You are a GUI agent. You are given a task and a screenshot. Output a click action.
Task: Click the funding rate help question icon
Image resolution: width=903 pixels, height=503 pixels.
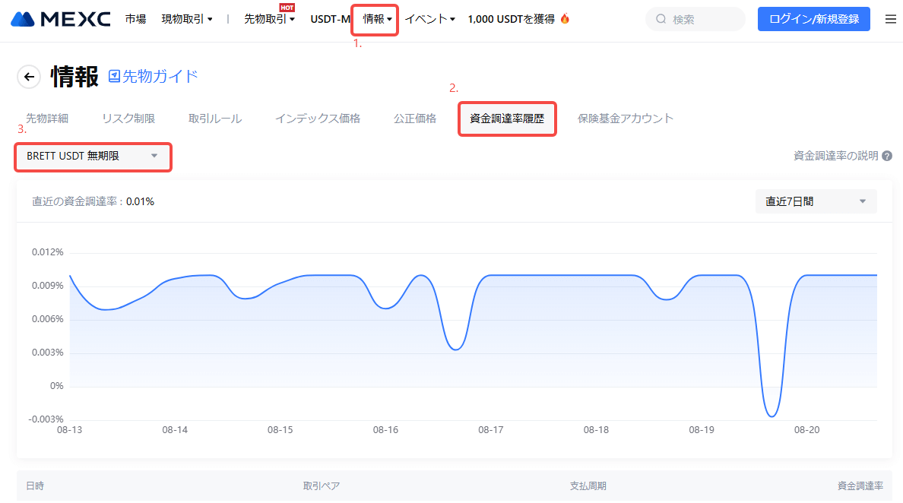pyautogui.click(x=886, y=156)
